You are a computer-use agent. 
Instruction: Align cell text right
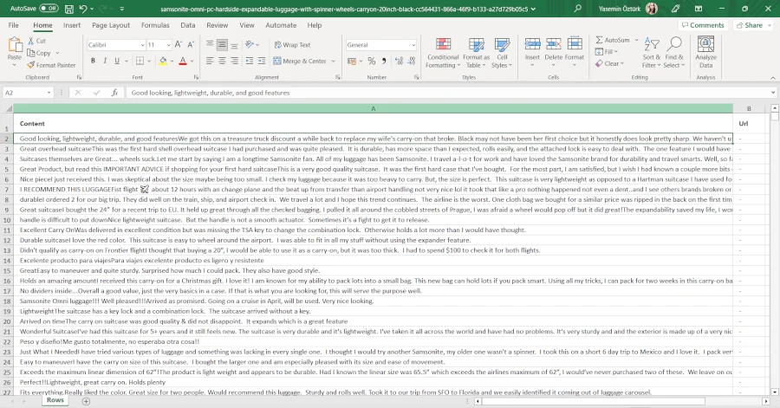(x=234, y=61)
